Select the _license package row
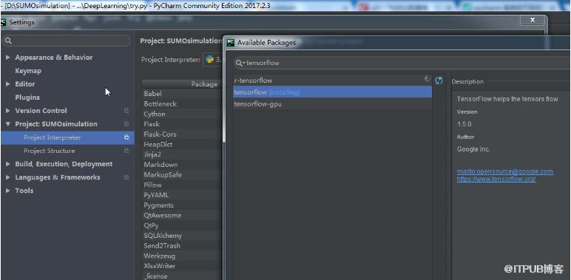This screenshot has width=571, height=280. [x=182, y=276]
